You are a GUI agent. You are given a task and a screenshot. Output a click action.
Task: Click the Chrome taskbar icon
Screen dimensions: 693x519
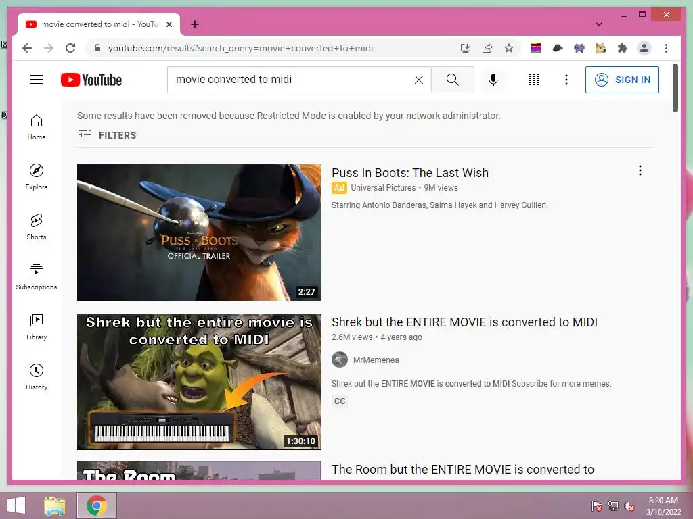97,505
